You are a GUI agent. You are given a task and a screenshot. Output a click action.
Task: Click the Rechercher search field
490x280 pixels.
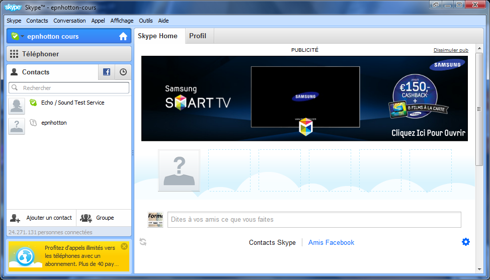tap(69, 87)
